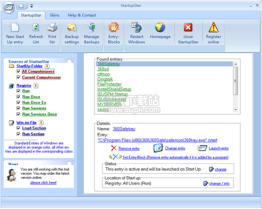Click the Status change link
Viewport: 262px width, 209px height.
point(221,169)
